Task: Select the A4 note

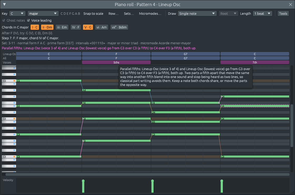Action: click(116, 90)
